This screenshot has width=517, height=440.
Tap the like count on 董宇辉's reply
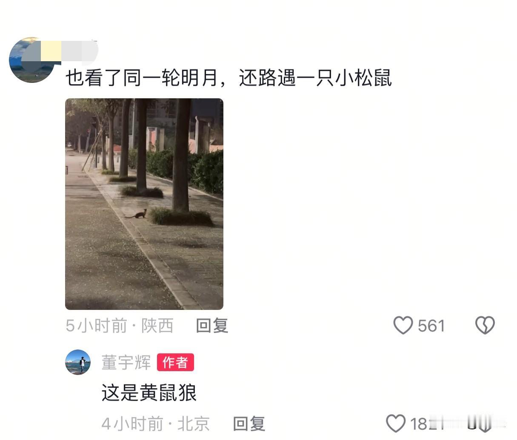pos(426,424)
